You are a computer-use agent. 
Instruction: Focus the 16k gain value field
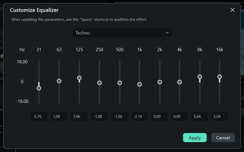click(220, 116)
